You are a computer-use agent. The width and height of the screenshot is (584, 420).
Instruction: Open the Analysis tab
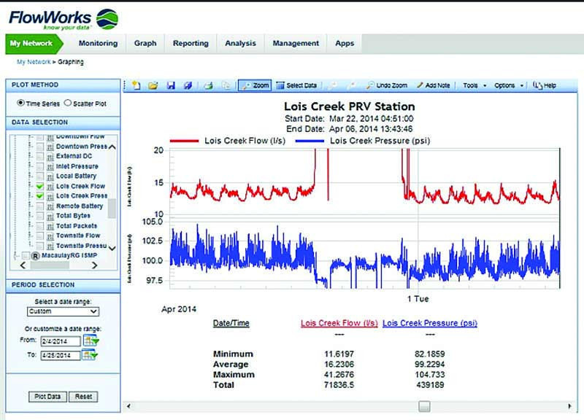tap(240, 43)
